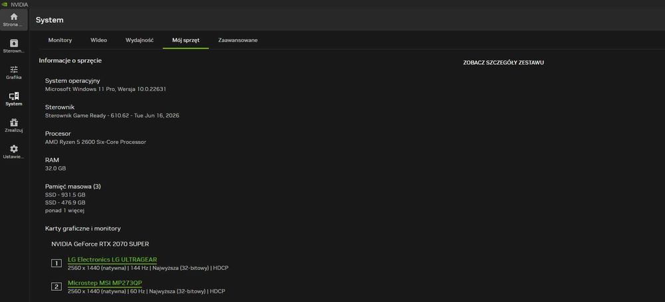Click the 60 Hz monitor details line
The width and height of the screenshot is (665, 302).
coord(146,291)
